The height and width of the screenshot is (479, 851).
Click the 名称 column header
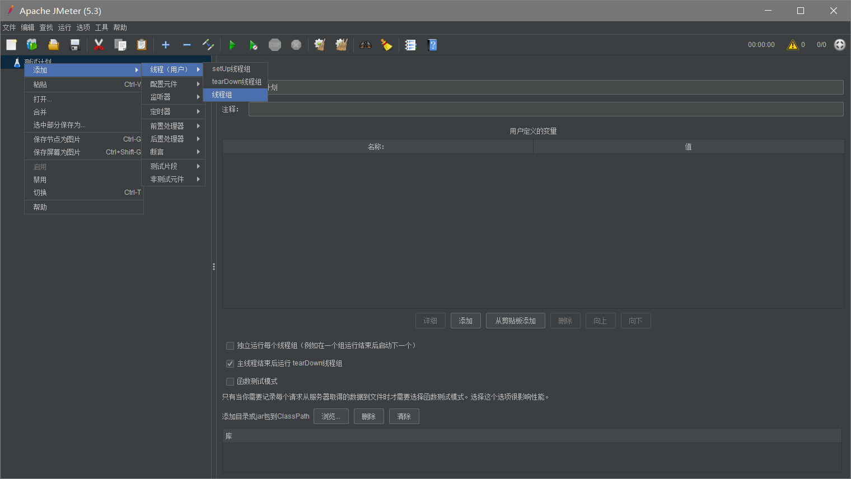coord(377,147)
